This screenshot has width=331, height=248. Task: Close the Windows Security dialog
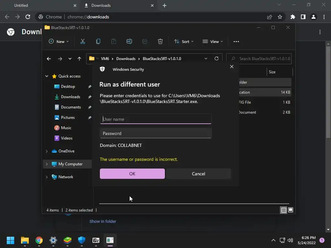coord(232,67)
